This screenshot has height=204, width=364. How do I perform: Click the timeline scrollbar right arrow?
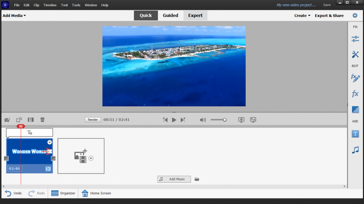pos(344,186)
